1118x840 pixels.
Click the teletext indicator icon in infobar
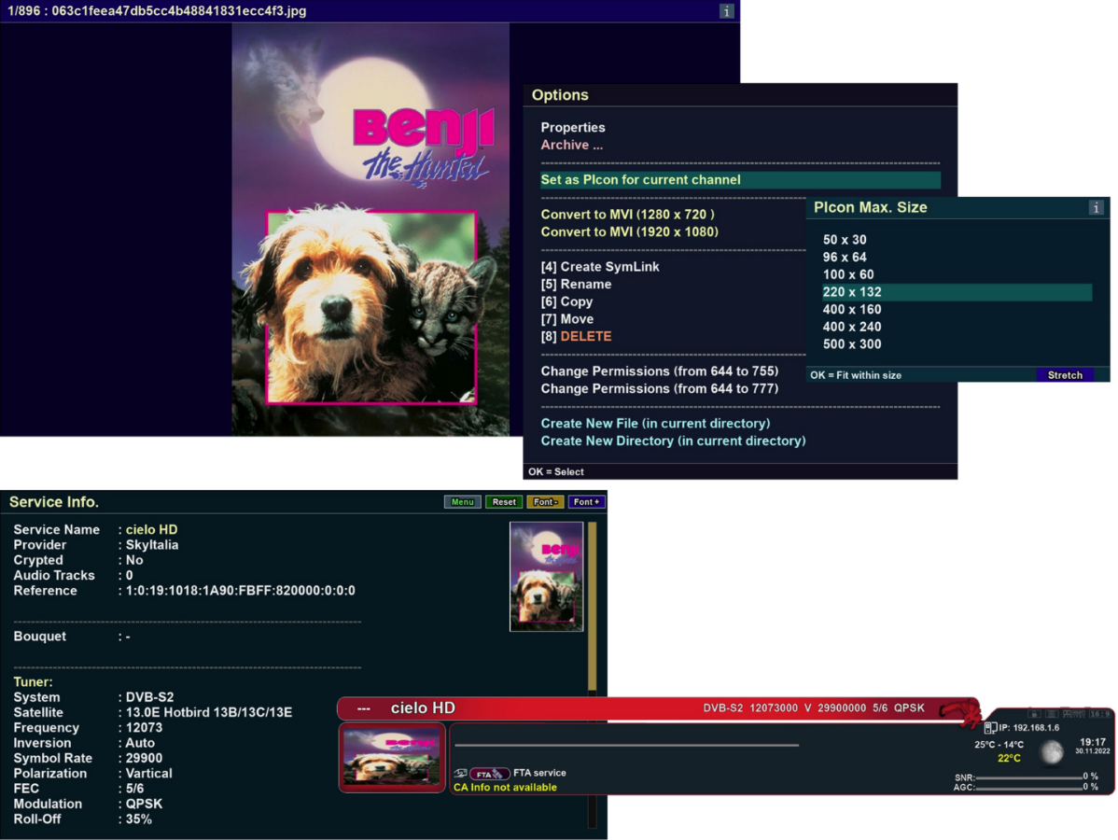(1052, 714)
